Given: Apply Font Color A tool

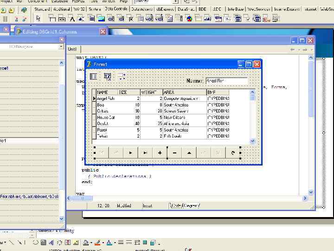Looking at the screenshot, I should point(109,243).
